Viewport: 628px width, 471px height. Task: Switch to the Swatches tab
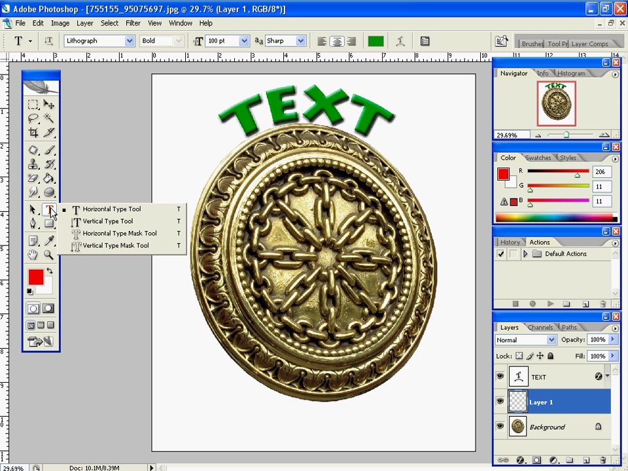pyautogui.click(x=538, y=158)
